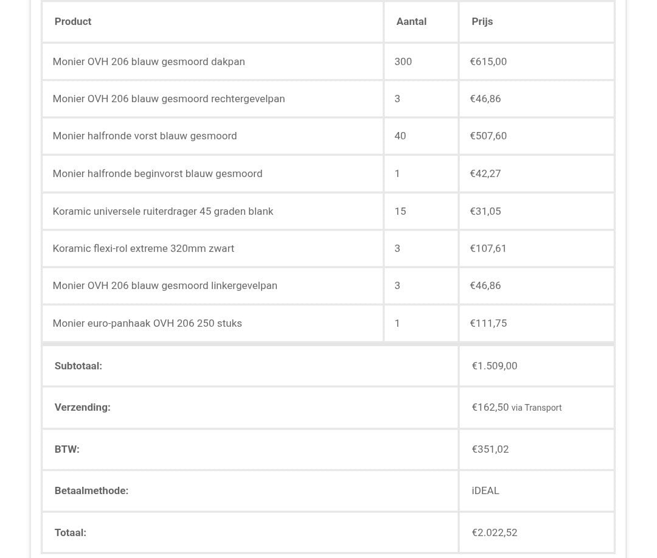Click the €507,60 price value
657x558 pixels.
tap(488, 136)
